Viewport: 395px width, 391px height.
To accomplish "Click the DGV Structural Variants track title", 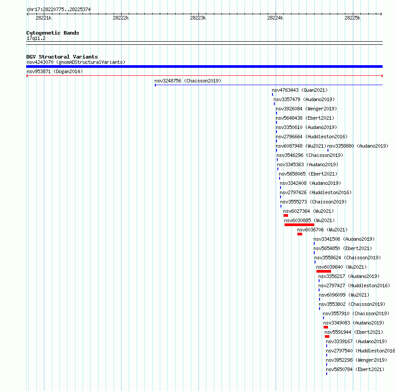I will pyautogui.click(x=62, y=57).
